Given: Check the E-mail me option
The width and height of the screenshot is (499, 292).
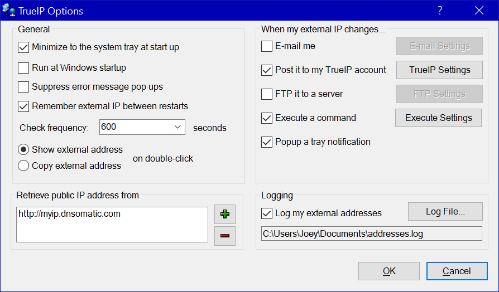Looking at the screenshot, I should point(267,46).
